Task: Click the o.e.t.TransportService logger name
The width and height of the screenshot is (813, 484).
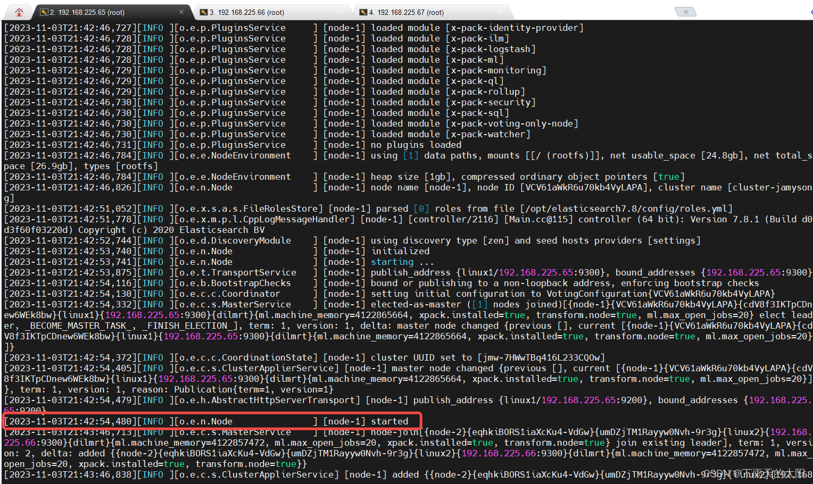Action: 238,272
